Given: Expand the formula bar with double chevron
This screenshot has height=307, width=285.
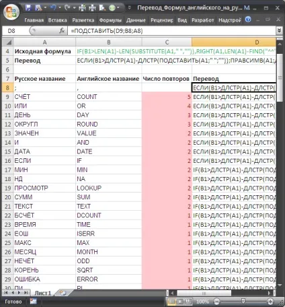Looking at the screenshot, I should pyautogui.click(x=279, y=30).
